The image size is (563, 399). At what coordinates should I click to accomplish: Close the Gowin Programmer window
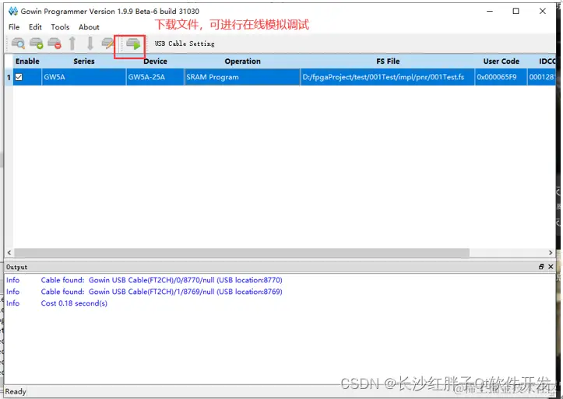[543, 11]
